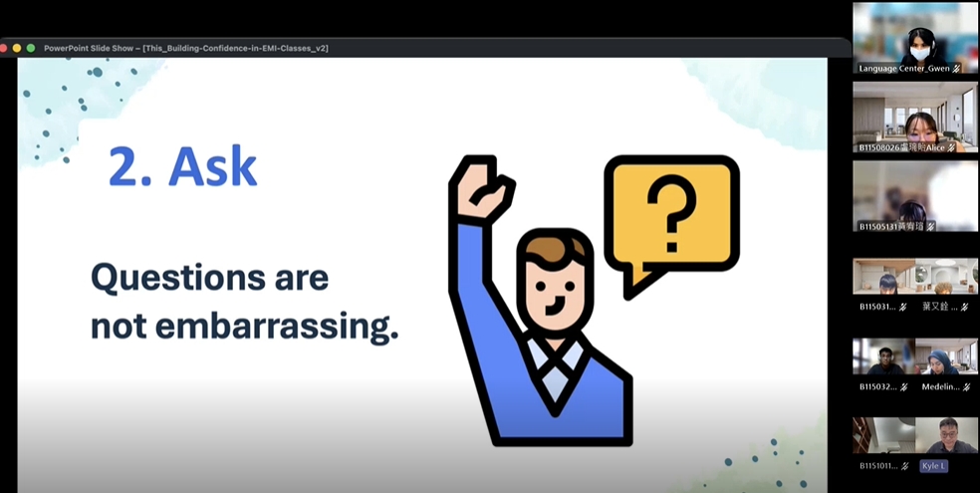This screenshot has height=493, width=980.
Task: Click the 'B11508026盧琬貽Alice' name label
Action: coord(902,148)
